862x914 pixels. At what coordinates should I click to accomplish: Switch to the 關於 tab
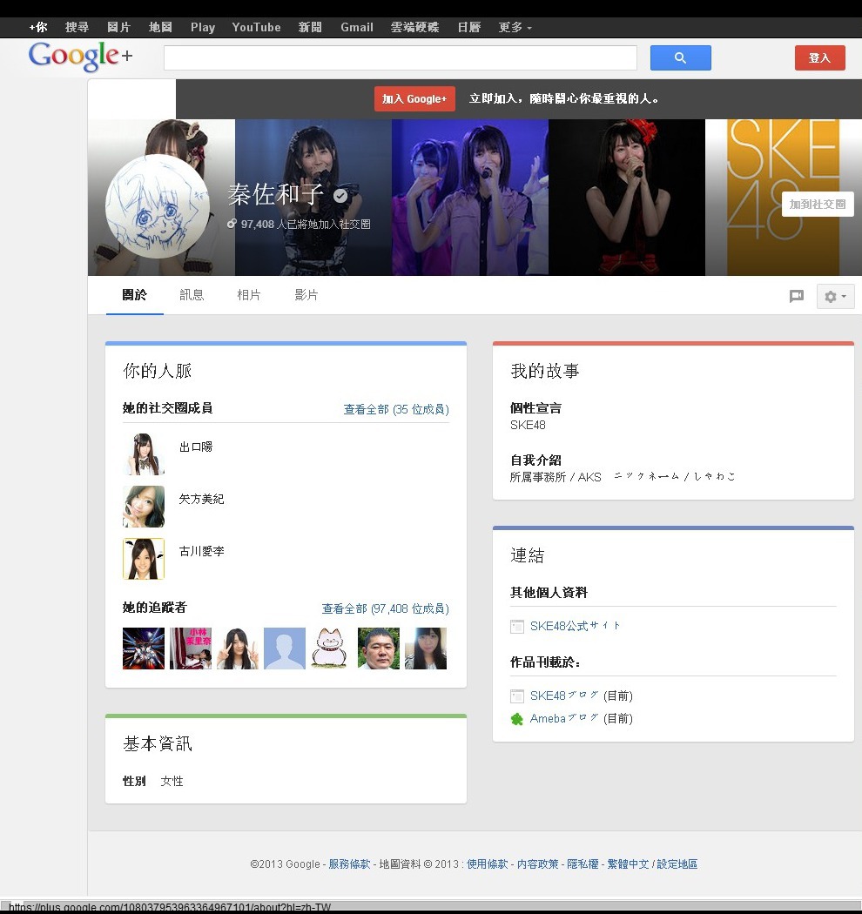(135, 296)
